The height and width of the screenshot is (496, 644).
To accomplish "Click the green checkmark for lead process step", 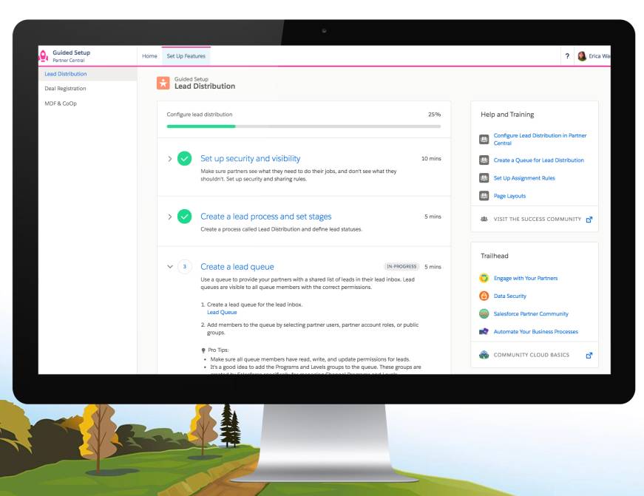I will pos(184,217).
